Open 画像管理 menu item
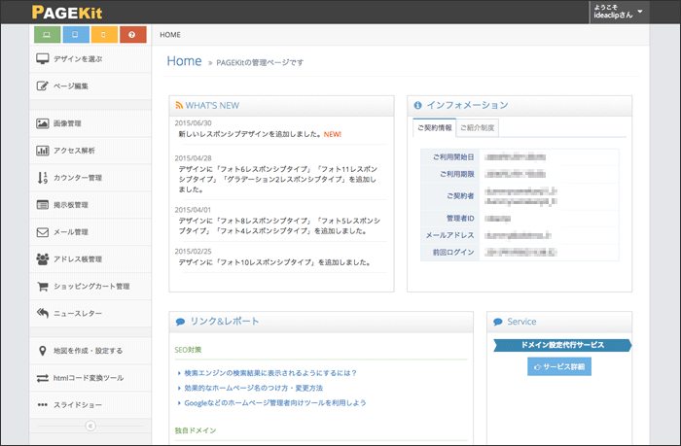Image resolution: width=681 pixels, height=446 pixels. pos(90,123)
